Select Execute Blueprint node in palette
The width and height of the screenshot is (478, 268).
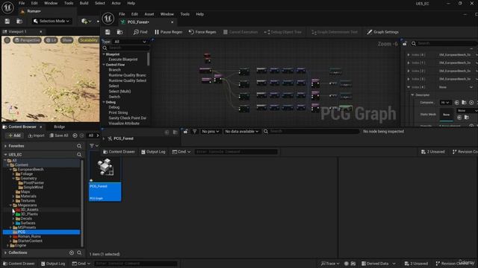pyautogui.click(x=122, y=60)
